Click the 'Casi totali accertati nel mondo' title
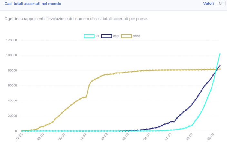The height and width of the screenshot is (145, 227). pos(33,4)
